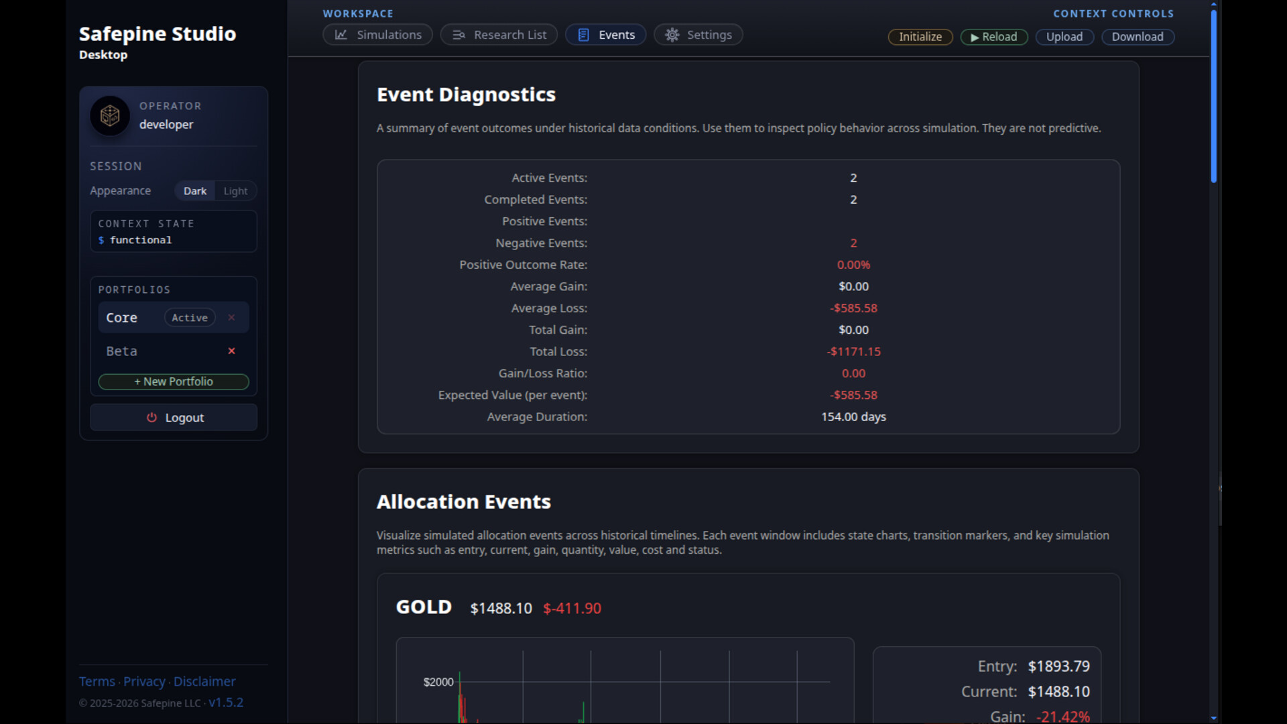Click the Entry $1893.79 value
Viewport: 1287px width, 724px height.
pos(1059,666)
